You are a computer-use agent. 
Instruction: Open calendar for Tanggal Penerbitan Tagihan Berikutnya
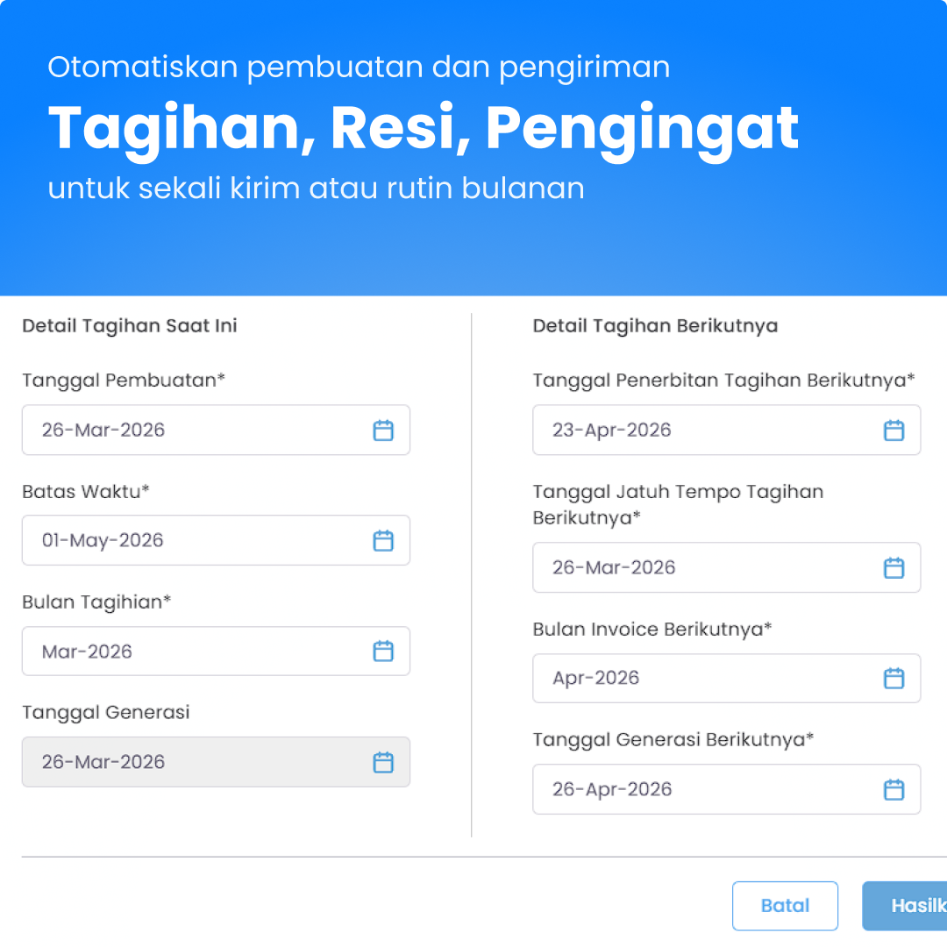click(894, 431)
